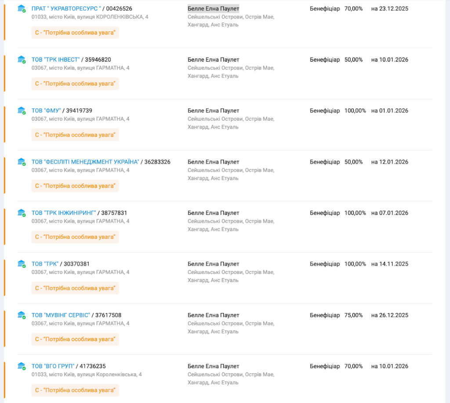450x403 pixels.
Task: Click the company icon beside ПРАТ "УКРАВТОРЕСУРС"
Action: (x=22, y=9)
